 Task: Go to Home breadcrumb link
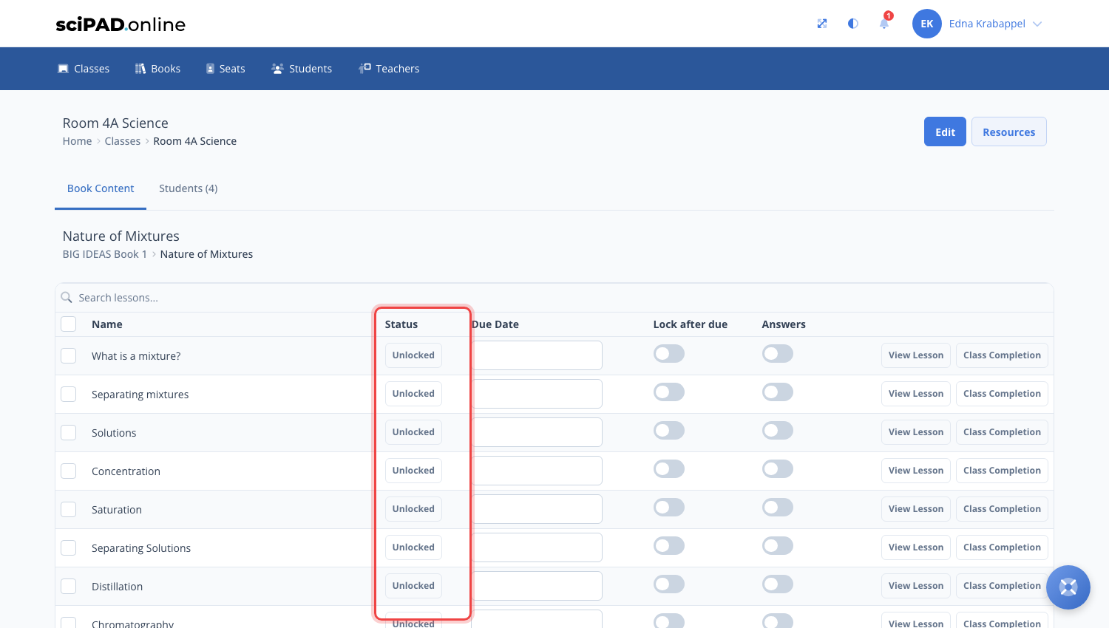pyautogui.click(x=77, y=141)
